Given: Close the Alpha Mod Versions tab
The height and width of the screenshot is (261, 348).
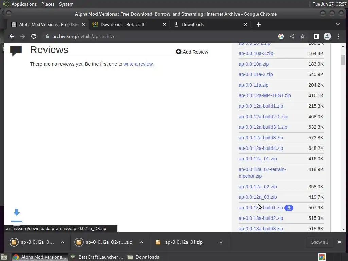Looking at the screenshot, I should (x=83, y=24).
